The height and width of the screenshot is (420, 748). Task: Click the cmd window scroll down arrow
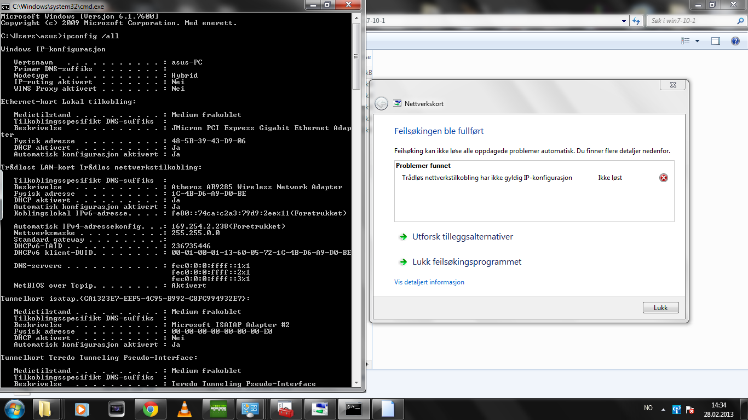tap(356, 383)
